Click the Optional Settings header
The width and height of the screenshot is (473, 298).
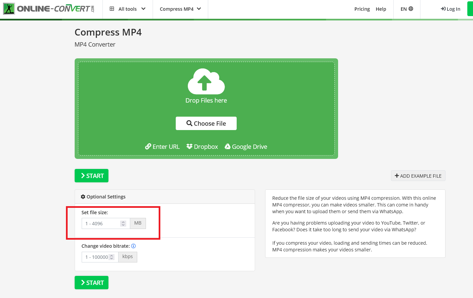(165, 197)
